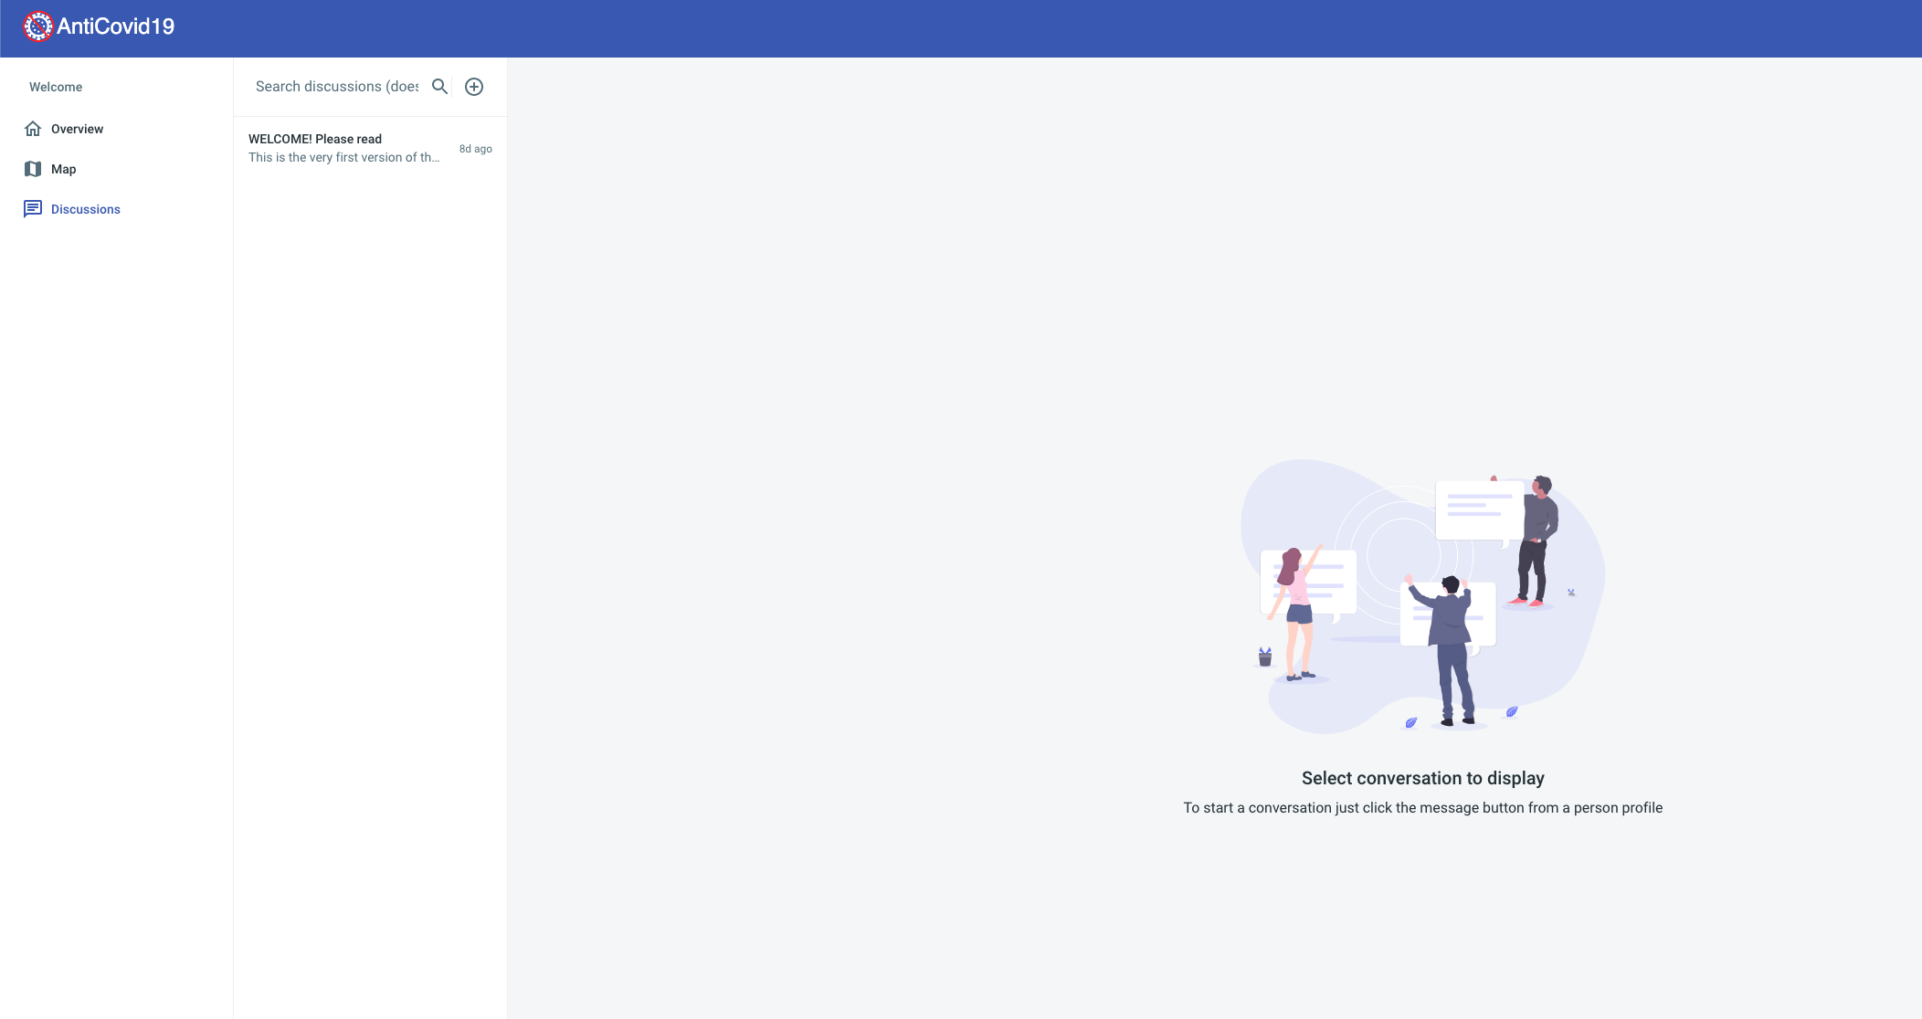Screen dimensions: 1922x1019
Task: Click the Welcome sidebar section header
Action: click(56, 87)
